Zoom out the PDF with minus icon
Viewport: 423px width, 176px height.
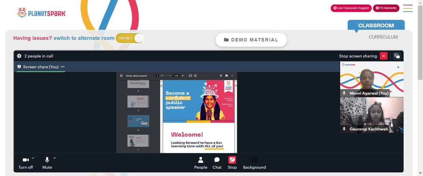coord(170,76)
